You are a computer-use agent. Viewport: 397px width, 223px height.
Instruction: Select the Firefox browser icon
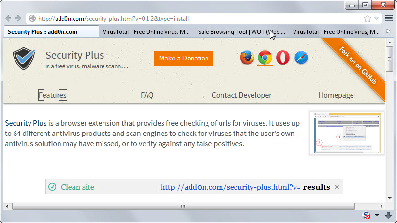pos(247,58)
